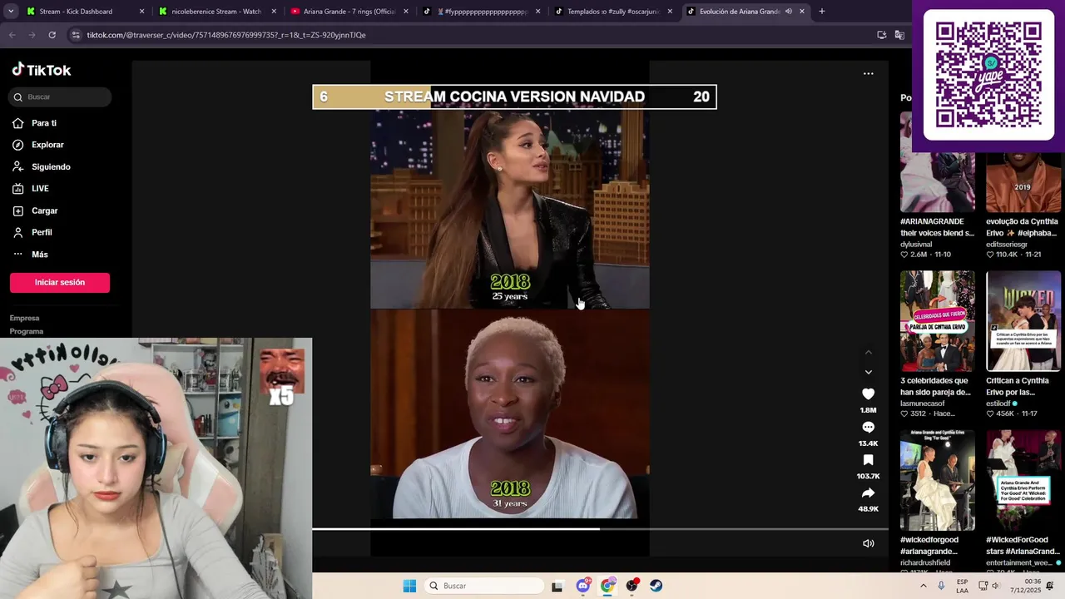Seek on the video progress bar
1065x599 pixels.
600,529
